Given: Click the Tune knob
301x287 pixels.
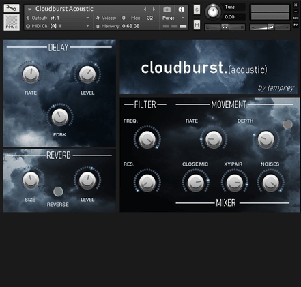Looking at the screenshot, I should click(x=213, y=12).
